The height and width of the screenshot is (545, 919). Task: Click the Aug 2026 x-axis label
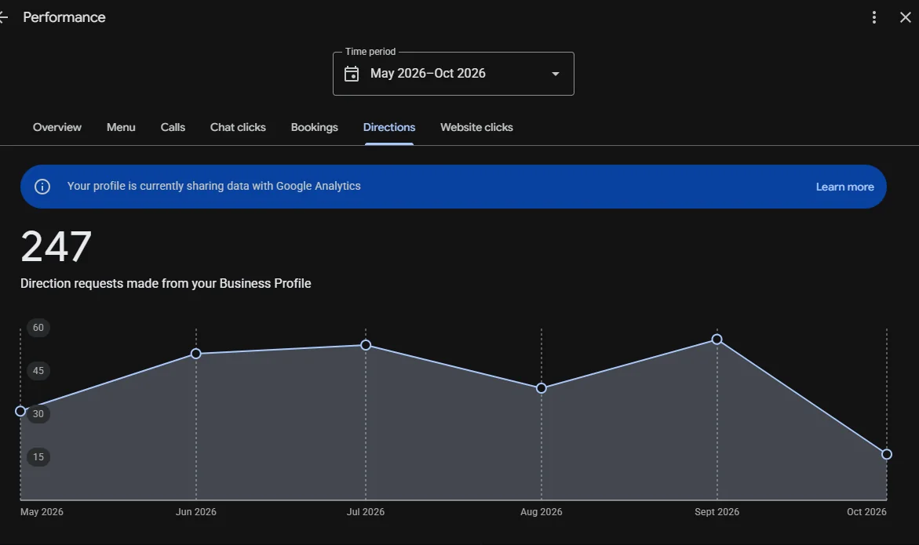(x=541, y=511)
